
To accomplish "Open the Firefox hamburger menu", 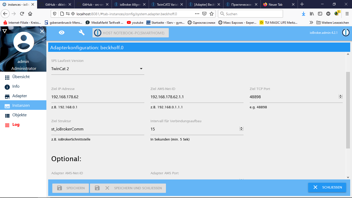I will [347, 14].
